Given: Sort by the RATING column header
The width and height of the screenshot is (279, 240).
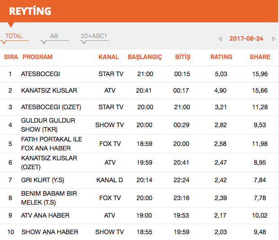Looking at the screenshot, I should [x=221, y=57].
